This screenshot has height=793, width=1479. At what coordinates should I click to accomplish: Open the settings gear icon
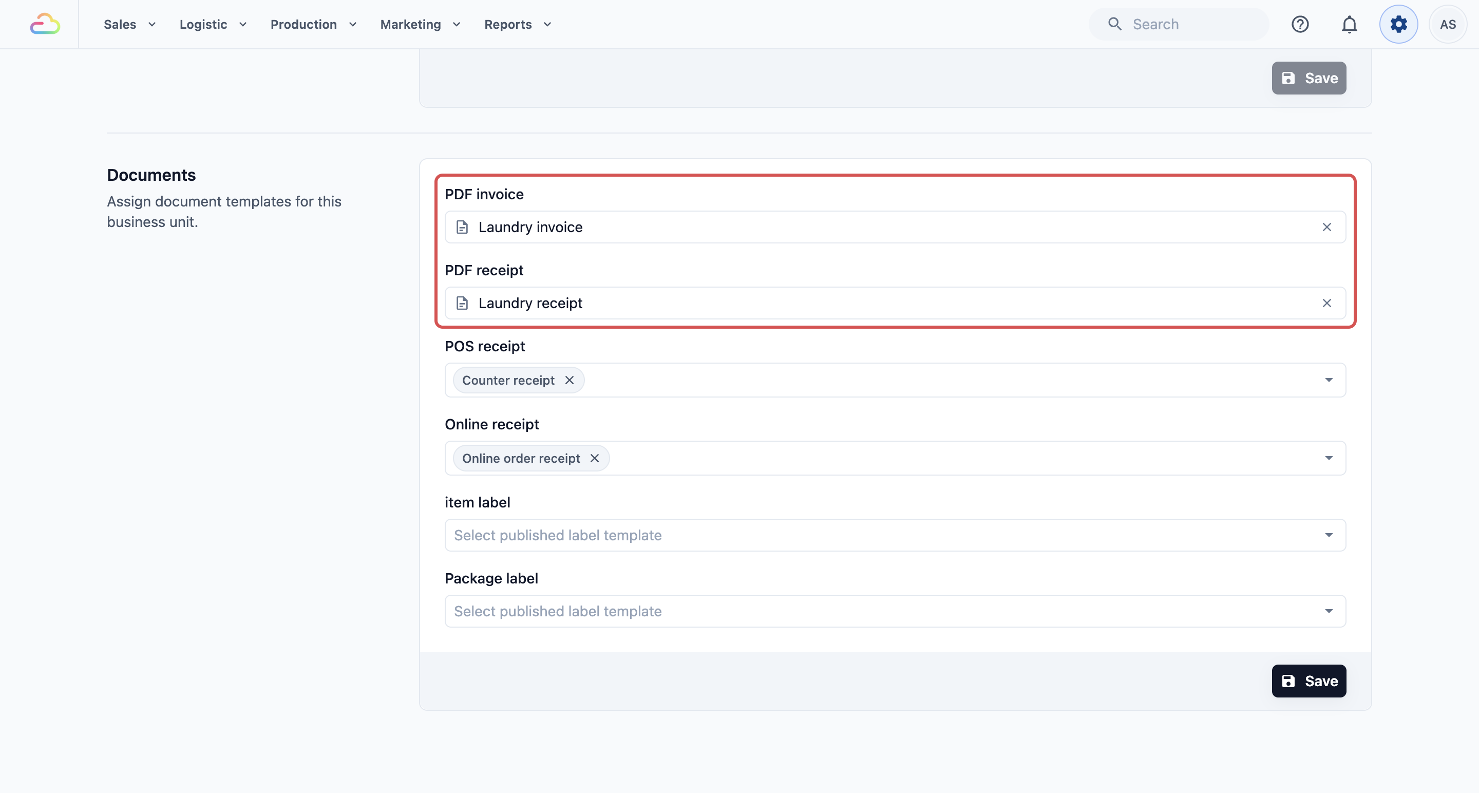[x=1398, y=24]
